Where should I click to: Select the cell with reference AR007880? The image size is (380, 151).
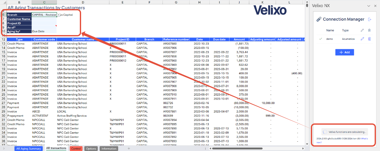[x=176, y=44]
